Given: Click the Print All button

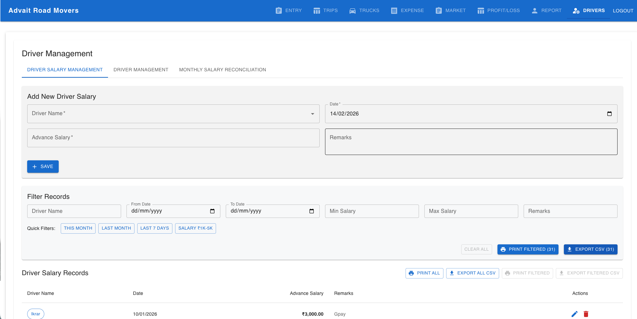Looking at the screenshot, I should (424, 273).
